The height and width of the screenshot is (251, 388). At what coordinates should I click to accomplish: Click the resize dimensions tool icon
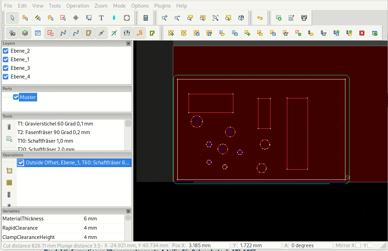coord(89,18)
